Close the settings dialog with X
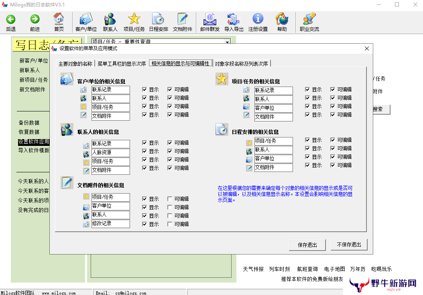Viewport: 423px width, 295px height. 367,48
